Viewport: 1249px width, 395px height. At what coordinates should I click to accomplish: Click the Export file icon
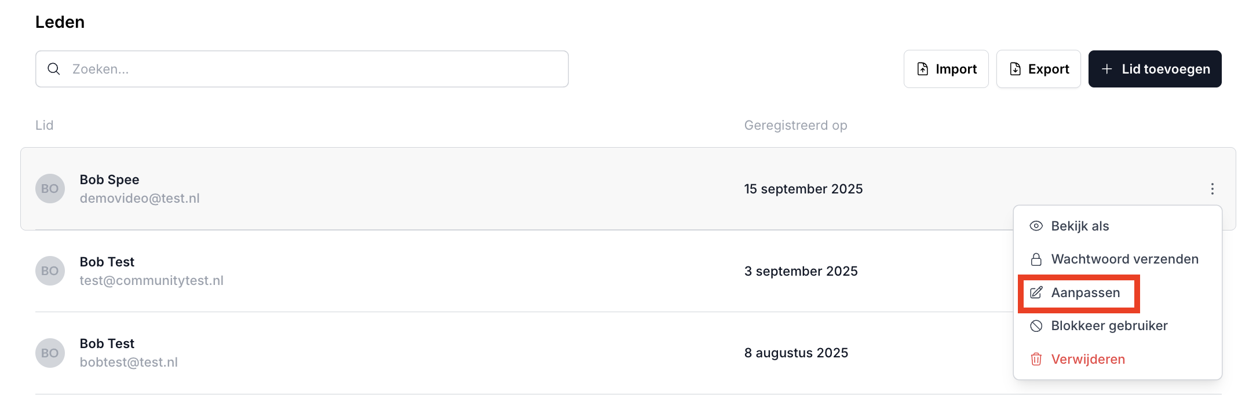point(1016,69)
